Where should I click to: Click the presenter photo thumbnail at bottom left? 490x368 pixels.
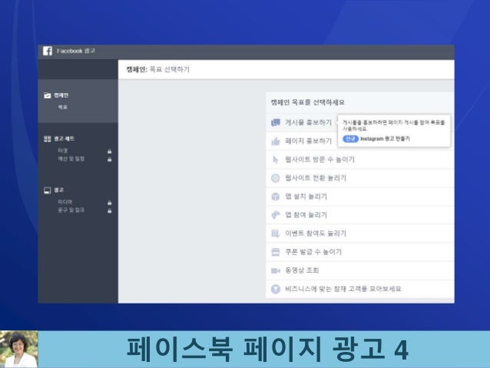pos(18,349)
